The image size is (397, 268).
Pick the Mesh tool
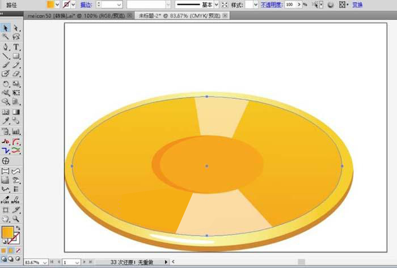tap(6, 112)
